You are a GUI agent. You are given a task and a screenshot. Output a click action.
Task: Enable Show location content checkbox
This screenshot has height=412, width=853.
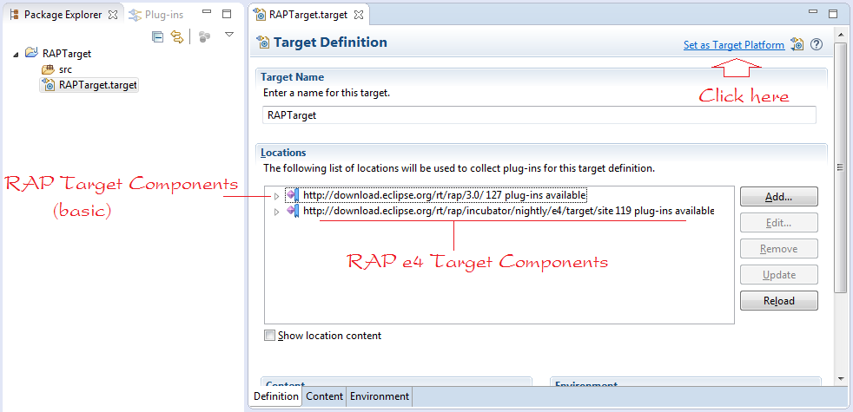pyautogui.click(x=270, y=336)
